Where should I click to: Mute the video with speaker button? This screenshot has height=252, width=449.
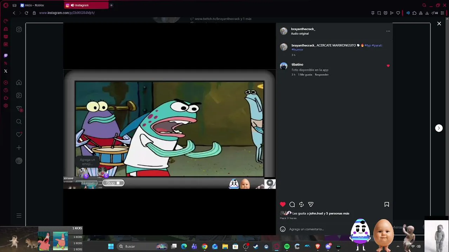pyautogui.click(x=270, y=183)
